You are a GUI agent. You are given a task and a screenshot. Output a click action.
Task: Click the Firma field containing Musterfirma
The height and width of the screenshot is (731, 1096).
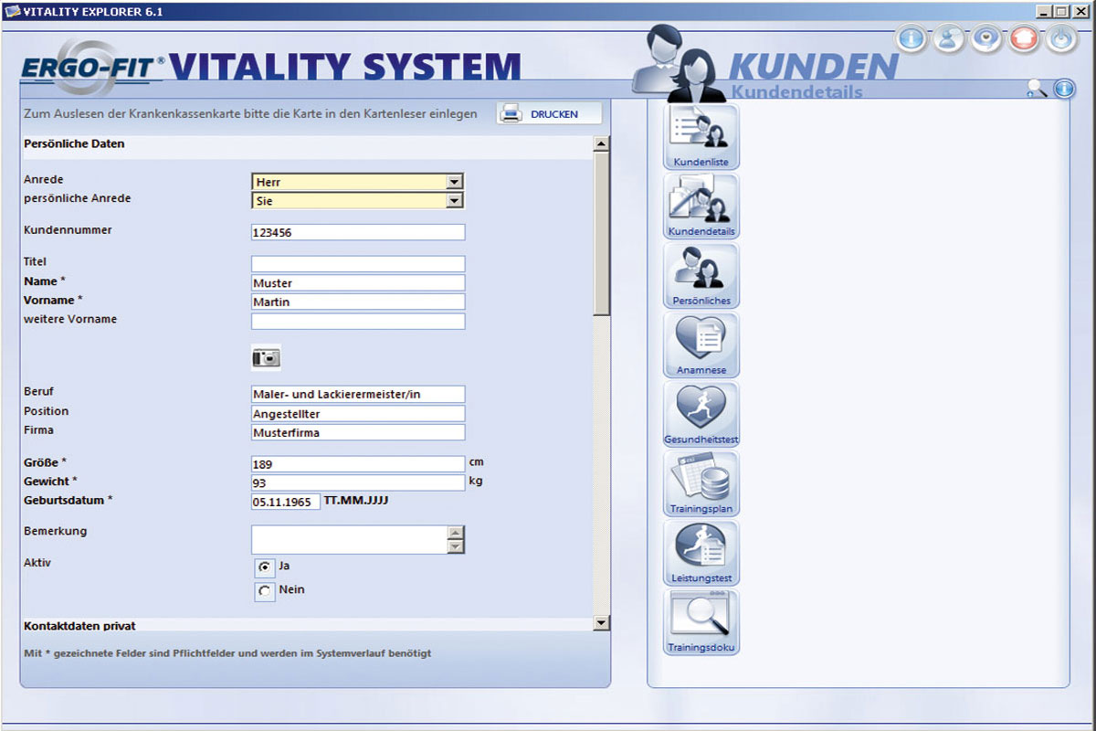click(x=358, y=432)
